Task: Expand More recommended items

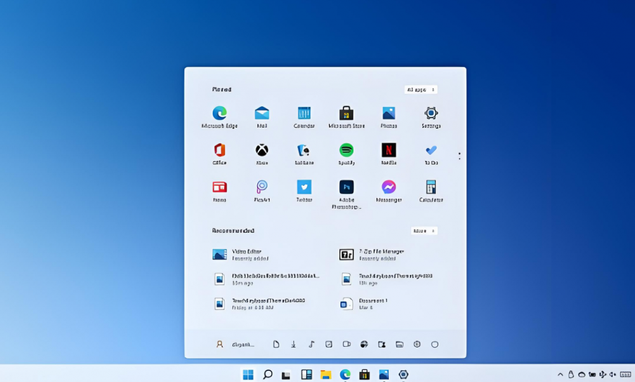Action: click(424, 231)
